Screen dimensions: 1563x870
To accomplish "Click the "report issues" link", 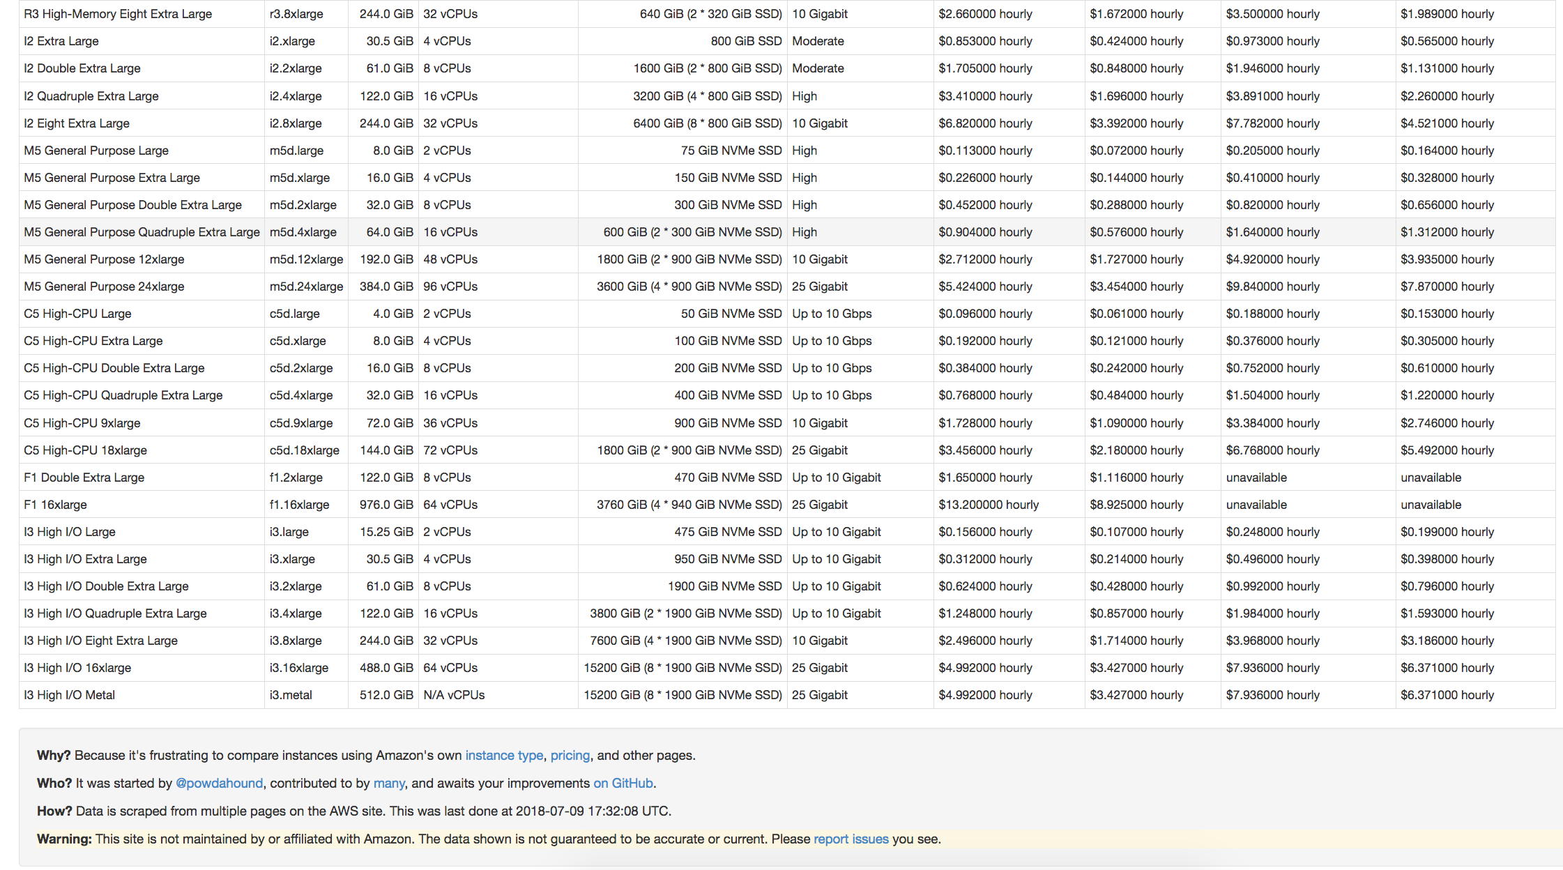I will (851, 839).
